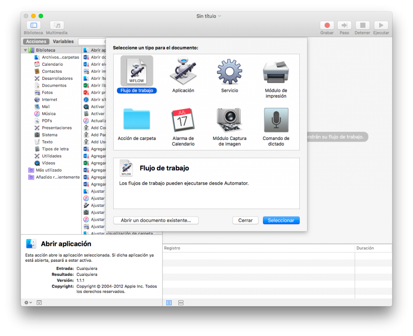Viewport: 413px width, 336px height.
Task: Click the Detener stop icon
Action: pos(362,24)
